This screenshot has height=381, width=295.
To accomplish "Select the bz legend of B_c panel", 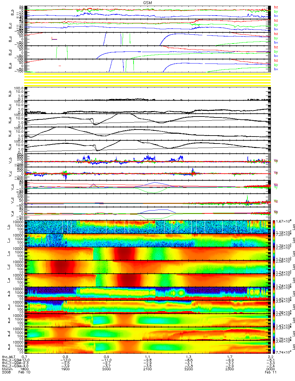I will tap(276, 20).
